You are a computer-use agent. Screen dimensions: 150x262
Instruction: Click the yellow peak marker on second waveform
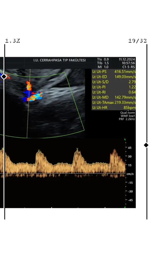coord(39,150)
